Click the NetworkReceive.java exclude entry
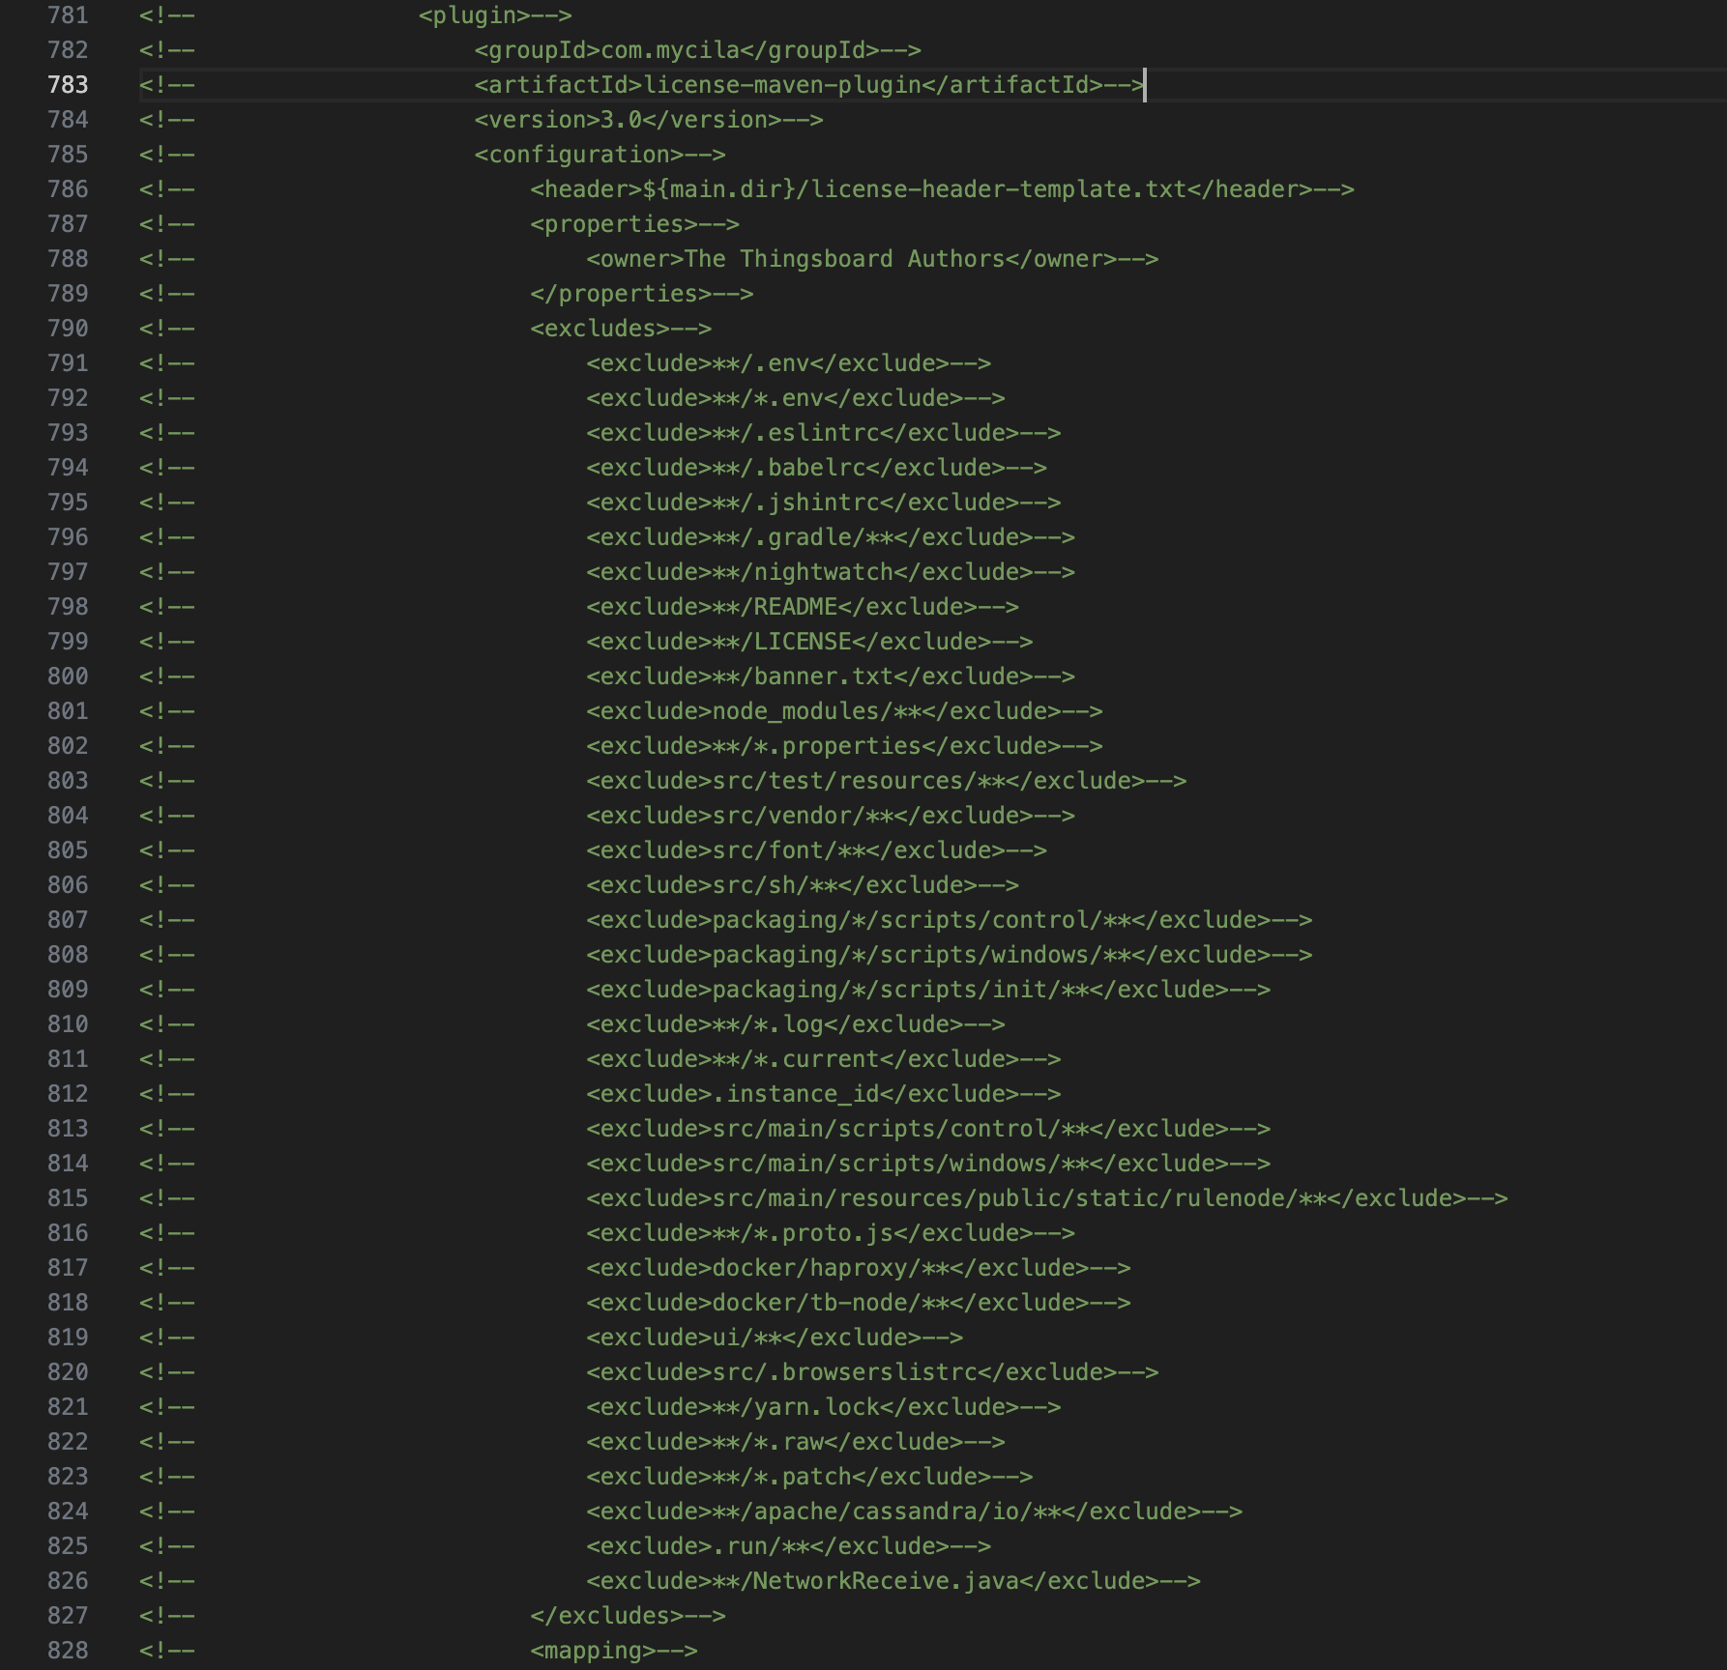Image resolution: width=1727 pixels, height=1670 pixels. tap(892, 1581)
